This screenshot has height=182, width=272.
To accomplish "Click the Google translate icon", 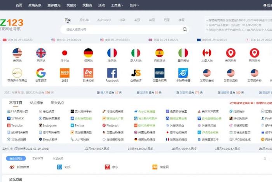I will (41, 73).
